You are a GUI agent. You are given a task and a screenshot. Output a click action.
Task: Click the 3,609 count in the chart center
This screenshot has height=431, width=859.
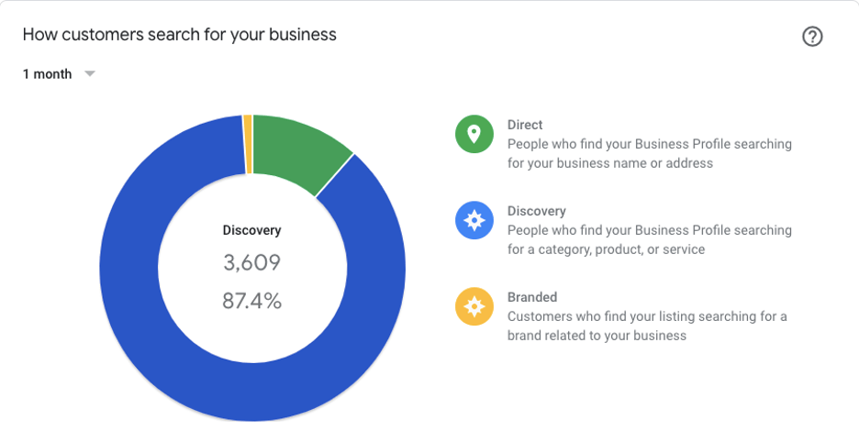(x=252, y=262)
